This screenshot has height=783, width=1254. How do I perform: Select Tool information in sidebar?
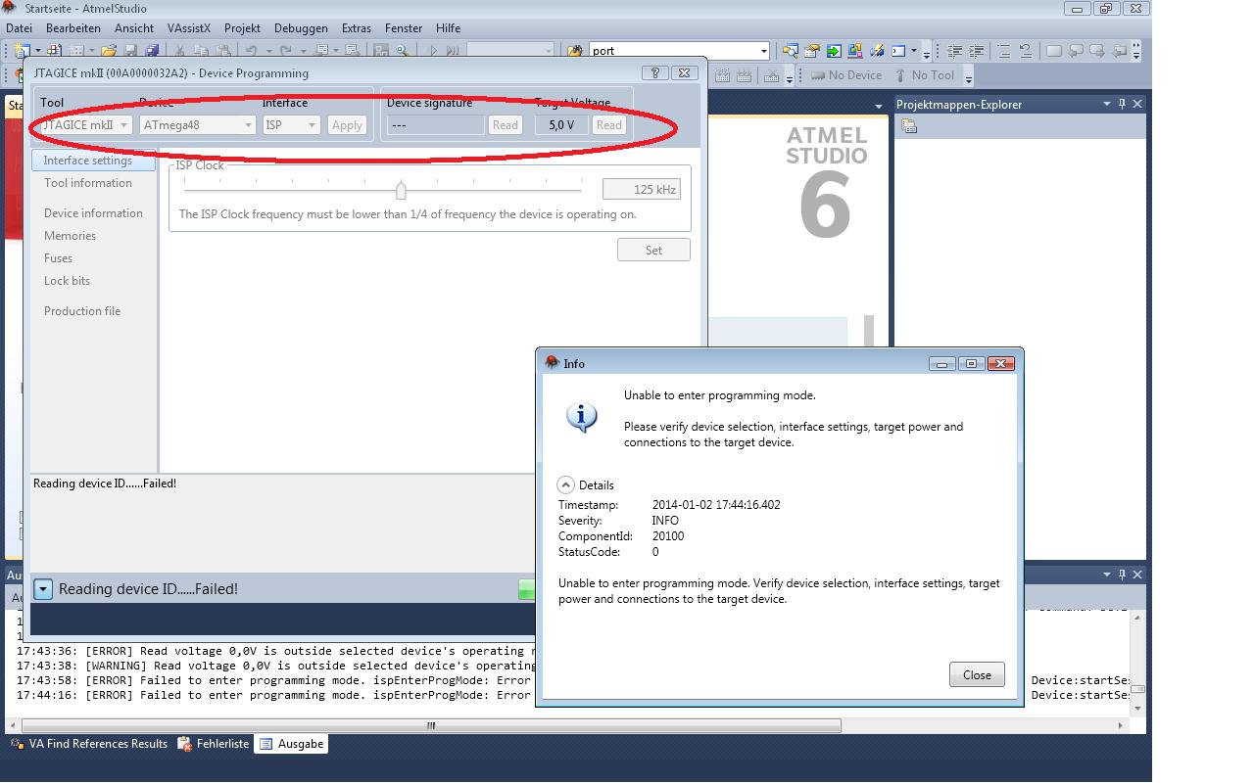tap(88, 183)
